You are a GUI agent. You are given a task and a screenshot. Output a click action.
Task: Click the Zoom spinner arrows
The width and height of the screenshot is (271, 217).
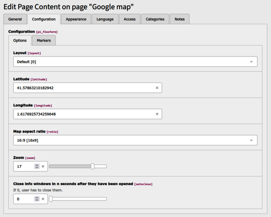click(x=37, y=166)
